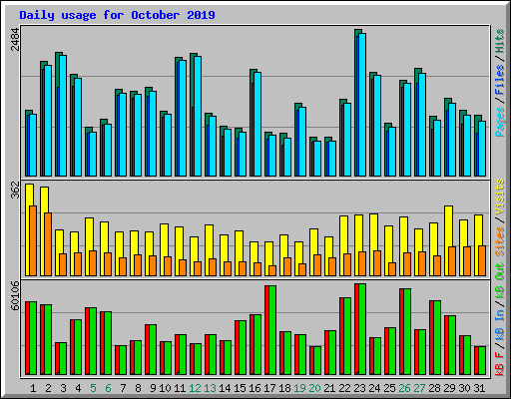
Task: Click day 31 on the x-axis
Action: 479,388
